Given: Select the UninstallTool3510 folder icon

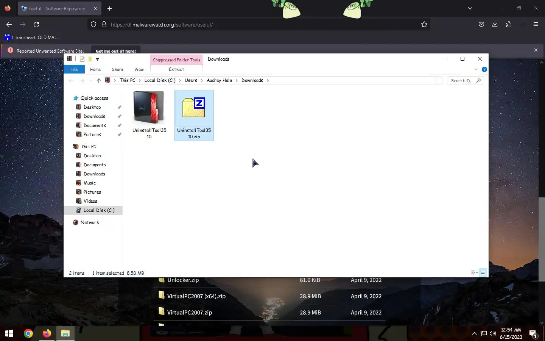Looking at the screenshot, I should coord(149,108).
